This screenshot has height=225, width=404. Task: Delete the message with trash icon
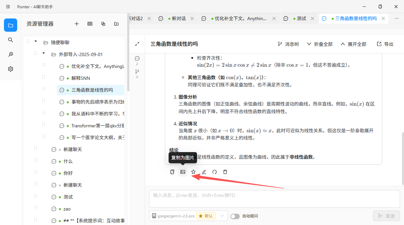coord(225,172)
